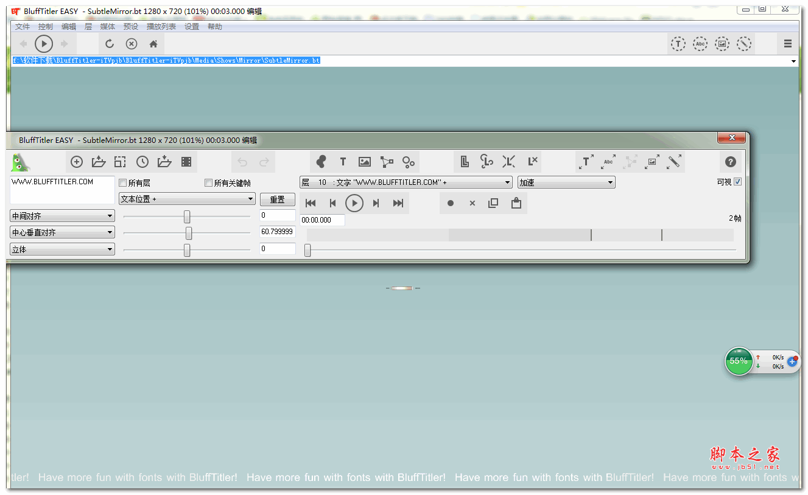Image resolution: width=808 pixels, height=495 pixels.
Task: Click the home icon in top toolbar
Action: point(153,44)
